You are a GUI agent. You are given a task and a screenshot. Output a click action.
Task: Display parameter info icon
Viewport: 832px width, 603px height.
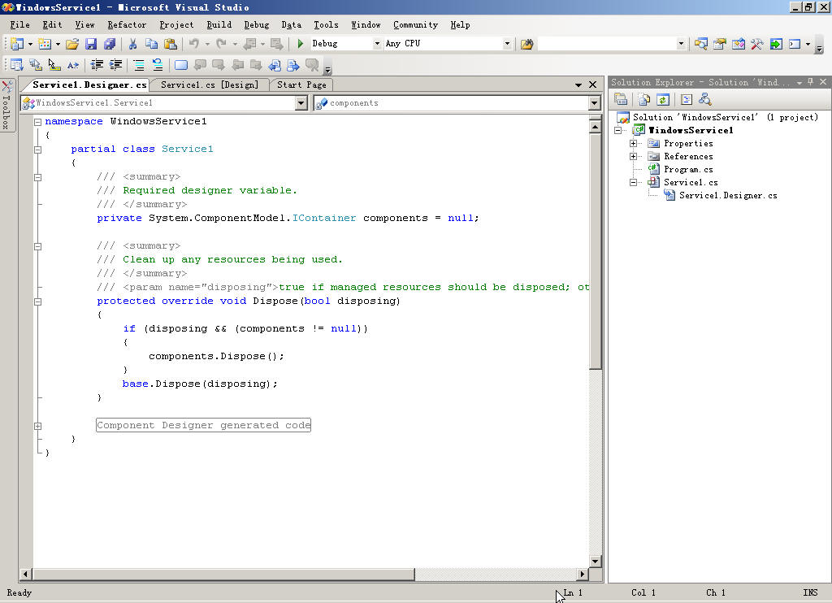click(x=36, y=65)
